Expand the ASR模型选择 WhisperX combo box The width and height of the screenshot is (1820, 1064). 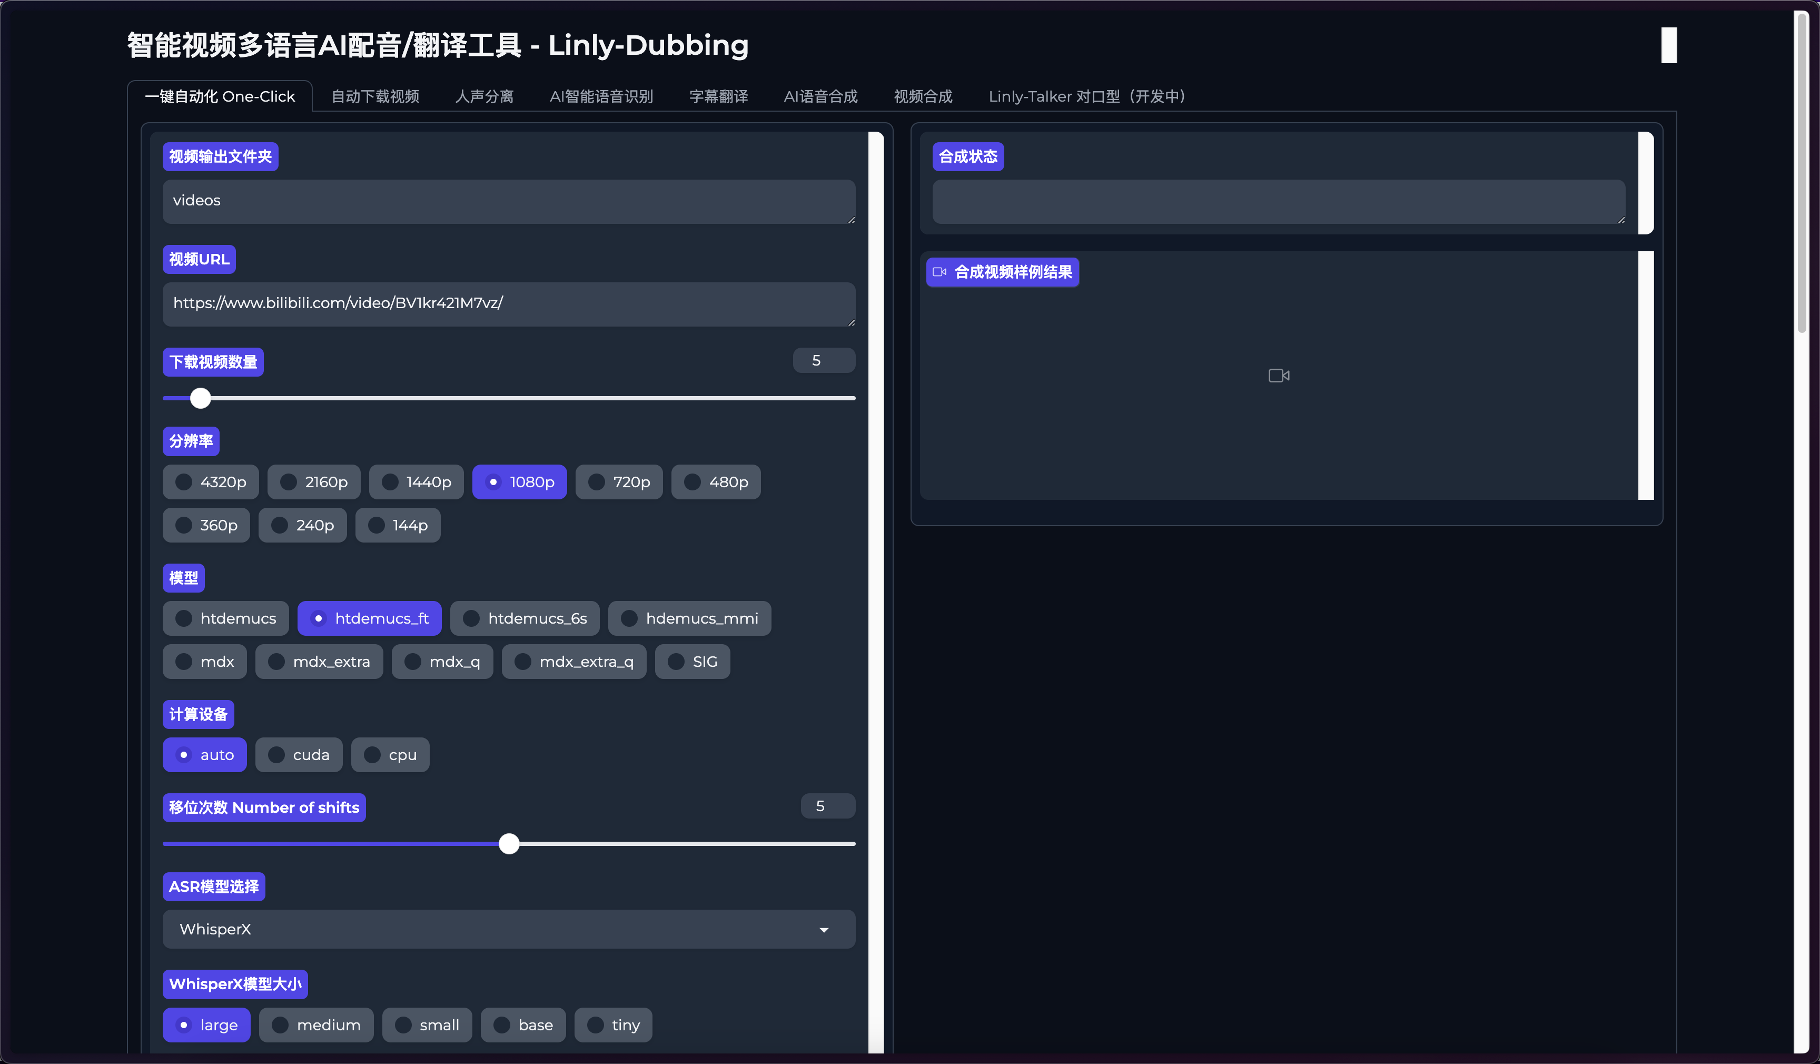click(508, 930)
